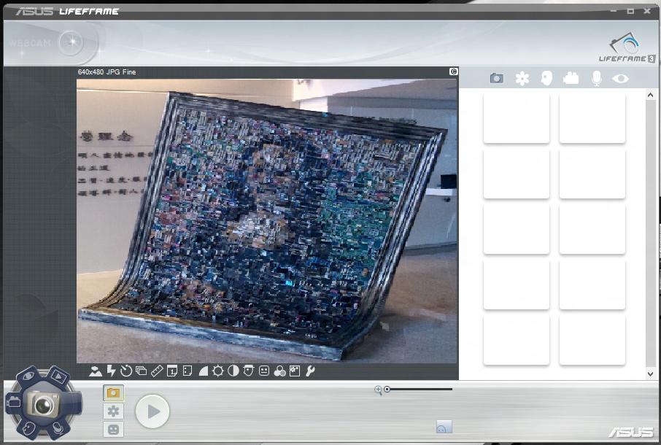The image size is (661, 445).
Task: Open the wrench settings icon
Action: click(x=310, y=371)
